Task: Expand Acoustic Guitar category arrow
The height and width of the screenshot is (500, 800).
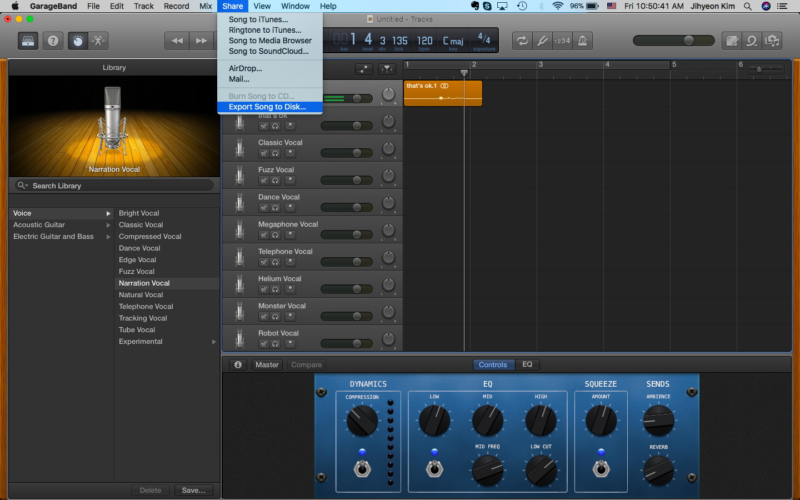Action: pyautogui.click(x=108, y=225)
